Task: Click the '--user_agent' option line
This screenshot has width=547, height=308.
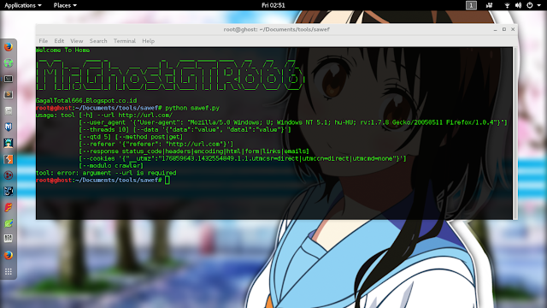Action: 293,122
